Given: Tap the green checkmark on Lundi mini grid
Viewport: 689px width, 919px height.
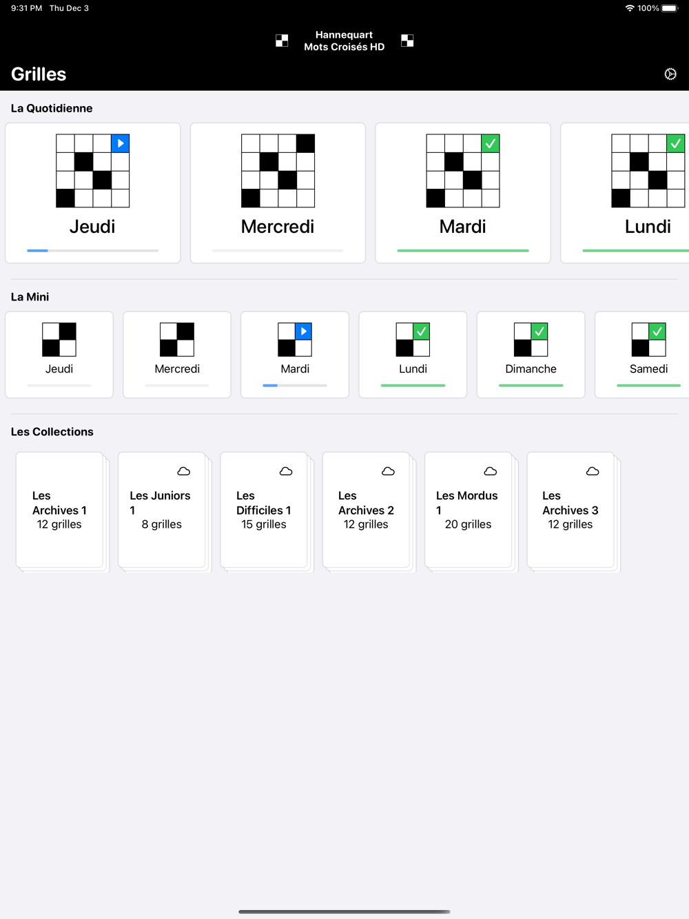Looking at the screenshot, I should coord(422,331).
